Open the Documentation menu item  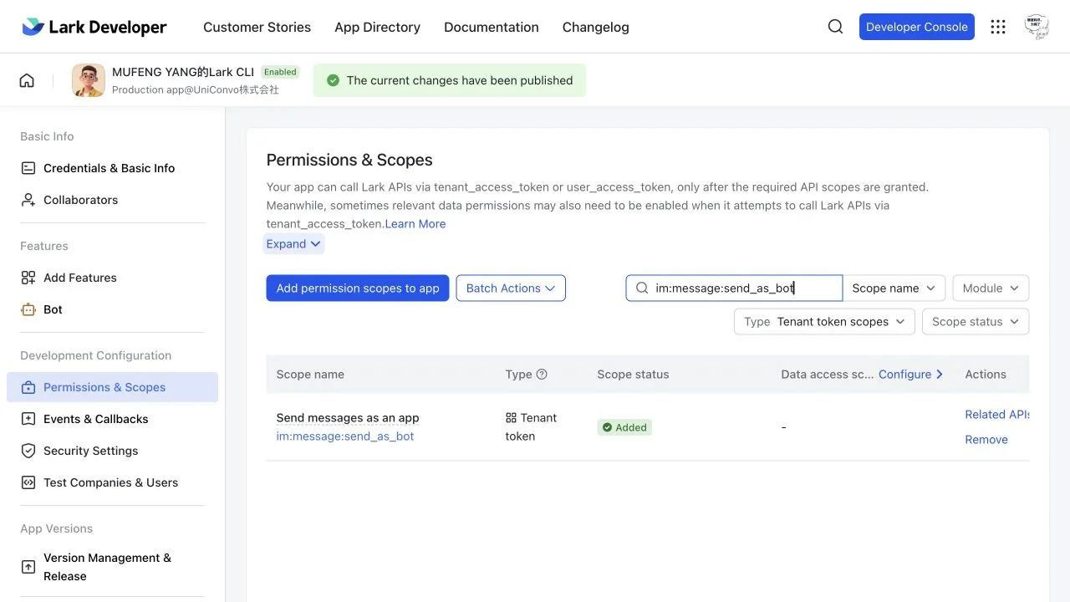tap(492, 27)
